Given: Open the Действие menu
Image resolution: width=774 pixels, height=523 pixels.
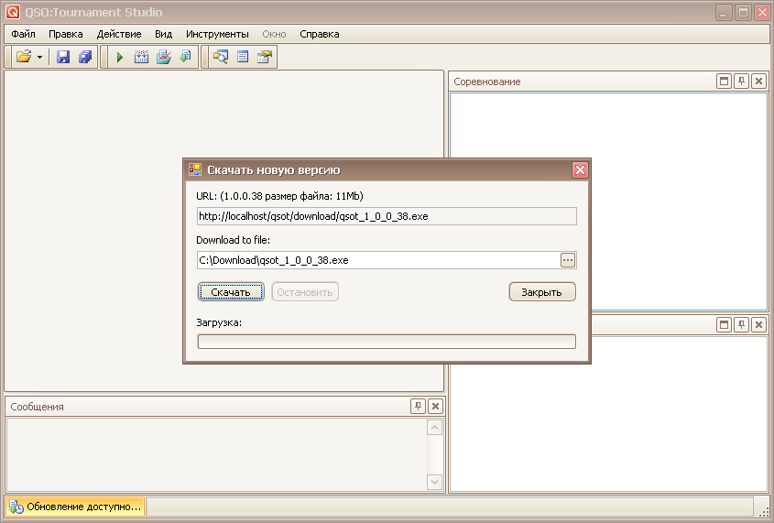Looking at the screenshot, I should coord(119,34).
